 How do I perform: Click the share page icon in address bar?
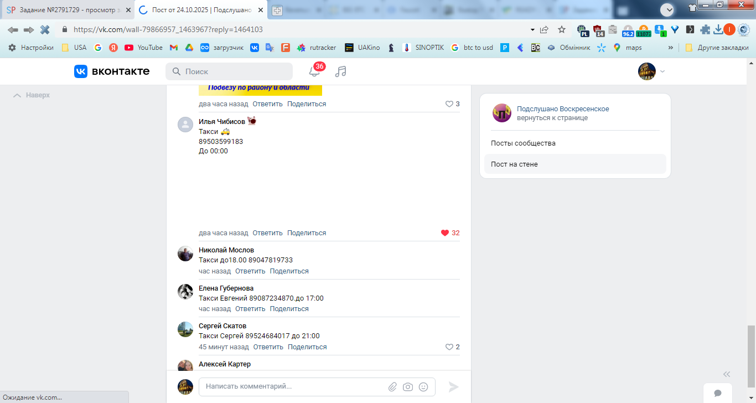tap(545, 30)
